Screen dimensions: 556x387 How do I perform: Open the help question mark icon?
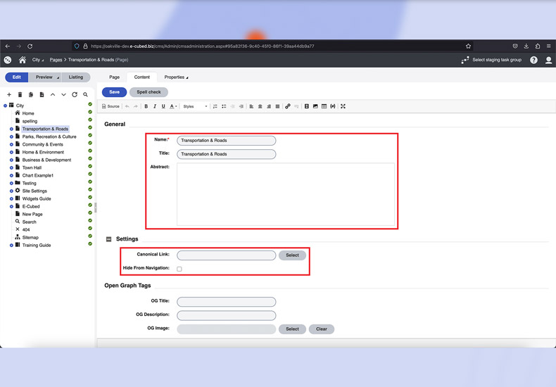(533, 60)
